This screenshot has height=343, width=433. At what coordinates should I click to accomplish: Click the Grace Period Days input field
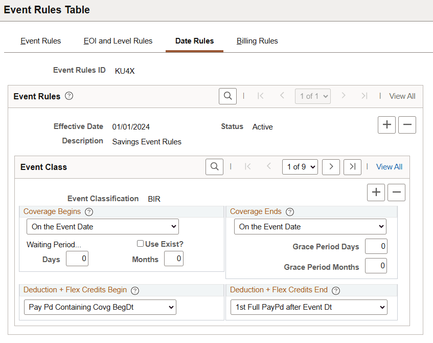coord(376,246)
